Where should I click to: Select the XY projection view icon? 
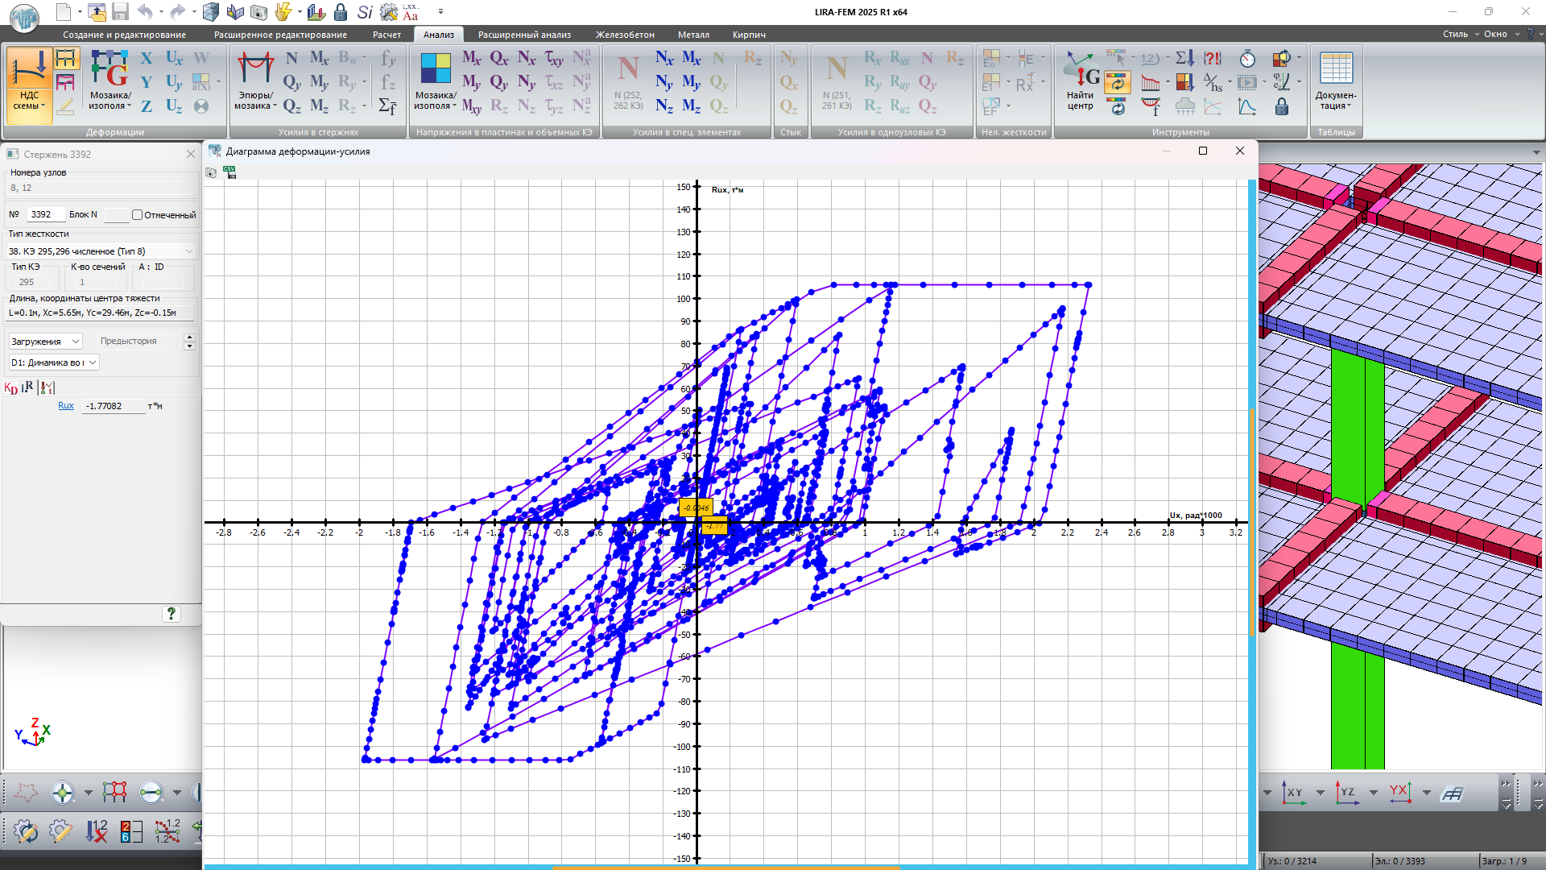pyautogui.click(x=1293, y=793)
